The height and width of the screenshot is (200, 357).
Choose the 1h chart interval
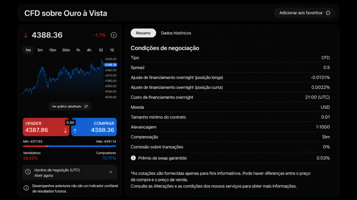[x=78, y=50]
